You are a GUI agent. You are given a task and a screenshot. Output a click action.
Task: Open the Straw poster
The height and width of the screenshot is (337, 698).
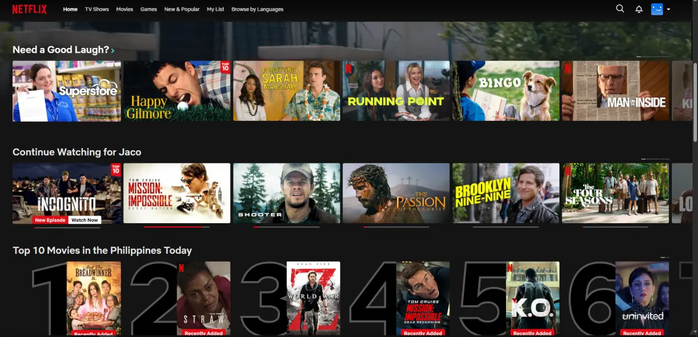[x=203, y=298]
